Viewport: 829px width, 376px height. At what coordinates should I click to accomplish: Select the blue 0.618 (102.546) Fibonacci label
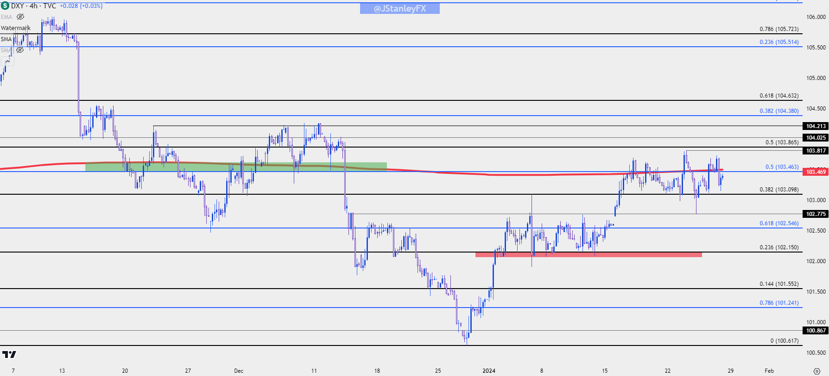click(x=779, y=223)
